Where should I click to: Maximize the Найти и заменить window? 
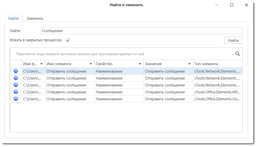(x=232, y=5)
